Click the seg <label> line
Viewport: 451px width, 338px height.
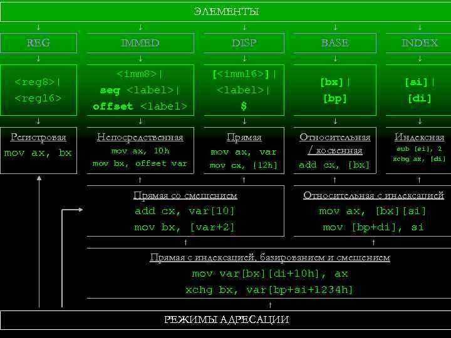[140, 90]
